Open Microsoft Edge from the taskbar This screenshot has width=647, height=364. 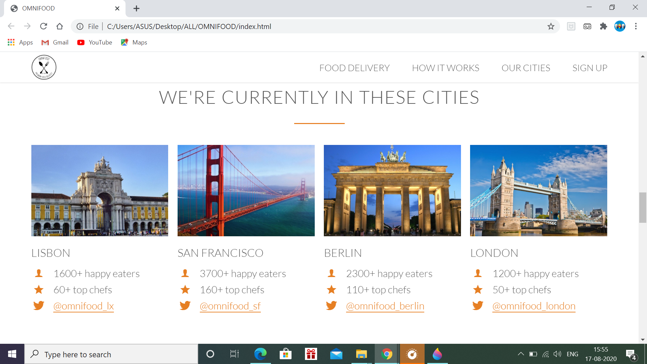pyautogui.click(x=260, y=354)
